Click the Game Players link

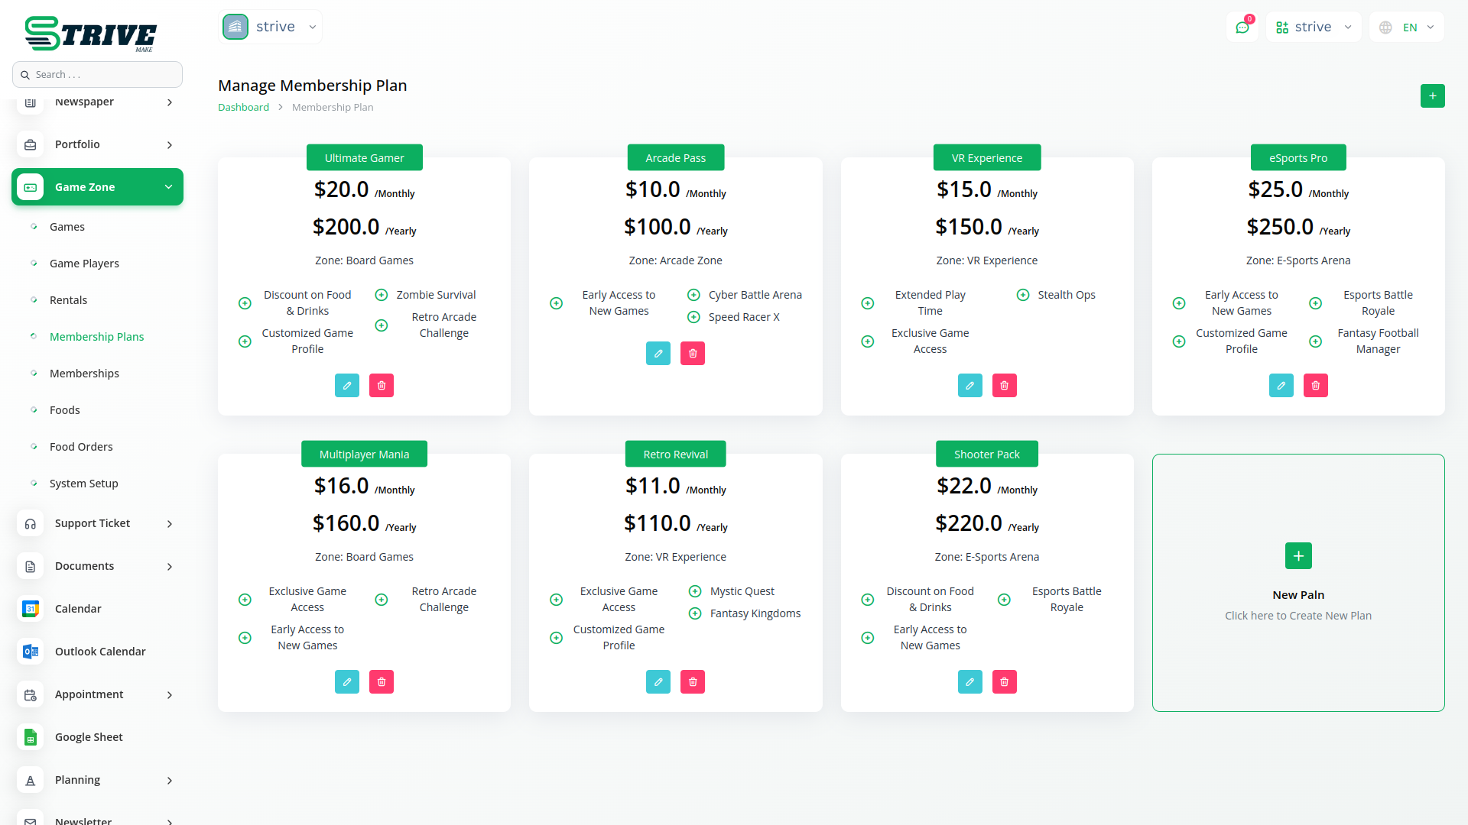(x=84, y=264)
